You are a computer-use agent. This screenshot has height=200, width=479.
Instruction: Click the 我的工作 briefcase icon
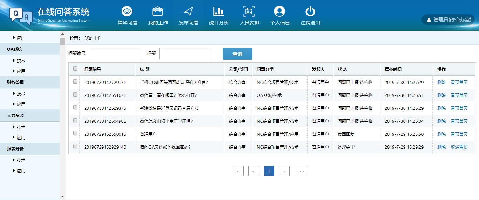click(x=157, y=12)
